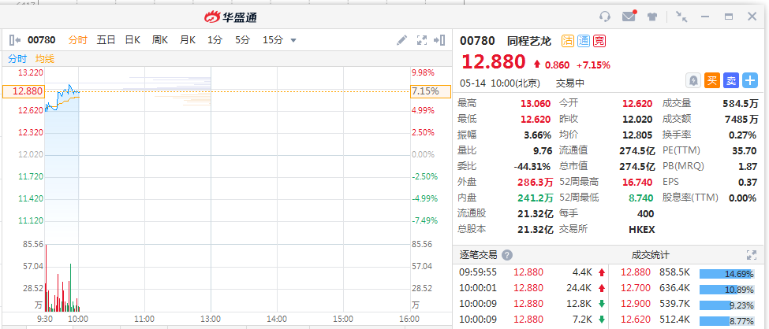The image size is (769, 329).
Task: Select the 成交统计 tab
Action: pos(651,255)
